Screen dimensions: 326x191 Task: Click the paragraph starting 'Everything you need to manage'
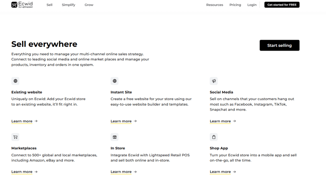click(x=80, y=59)
